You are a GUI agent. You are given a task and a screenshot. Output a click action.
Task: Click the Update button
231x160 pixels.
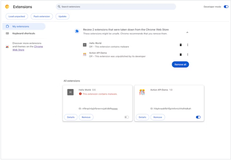[x=63, y=17]
